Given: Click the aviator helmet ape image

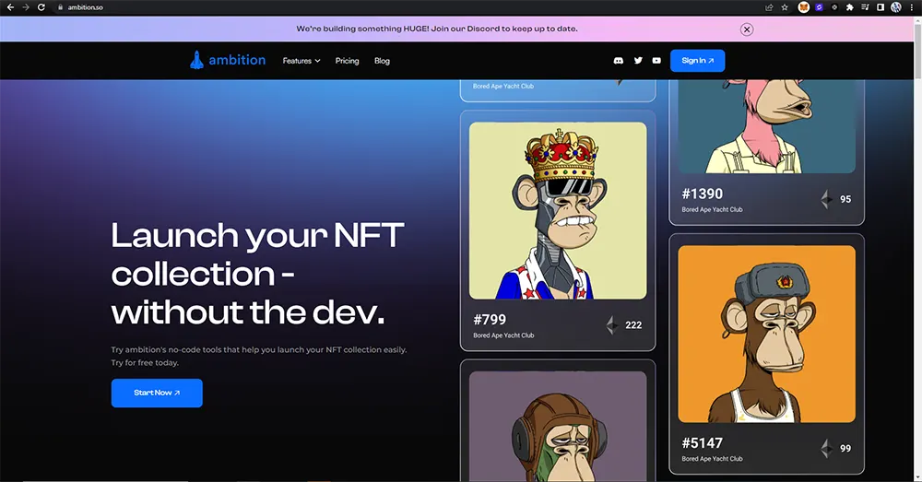Looking at the screenshot, I should pyautogui.click(x=558, y=426).
